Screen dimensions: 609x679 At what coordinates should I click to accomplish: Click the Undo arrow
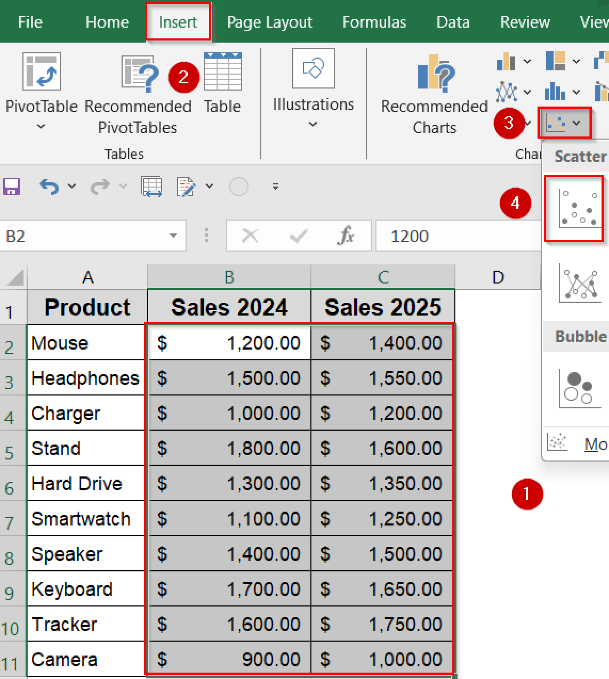(49, 186)
